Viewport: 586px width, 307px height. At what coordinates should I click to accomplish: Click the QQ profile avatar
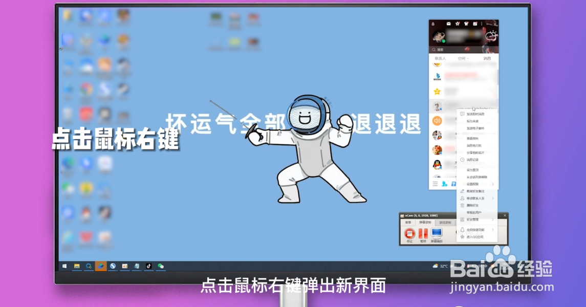pyautogui.click(x=439, y=37)
